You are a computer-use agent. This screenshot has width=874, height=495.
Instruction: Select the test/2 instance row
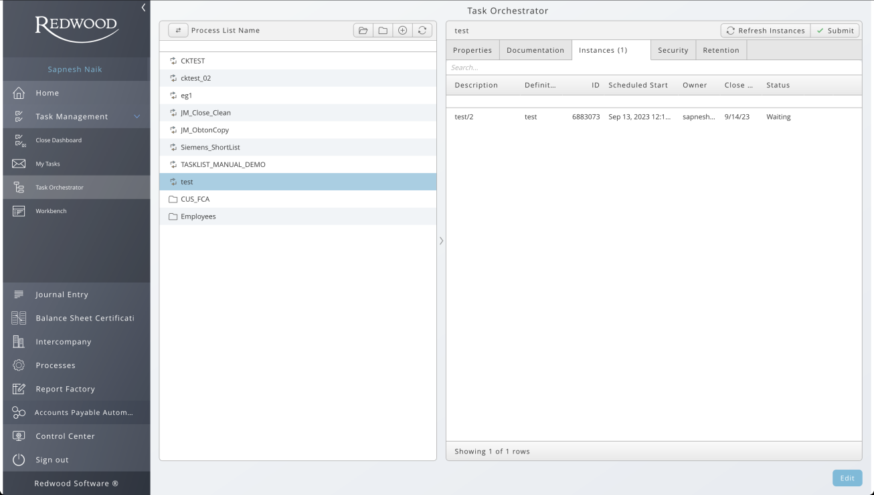[x=654, y=117]
